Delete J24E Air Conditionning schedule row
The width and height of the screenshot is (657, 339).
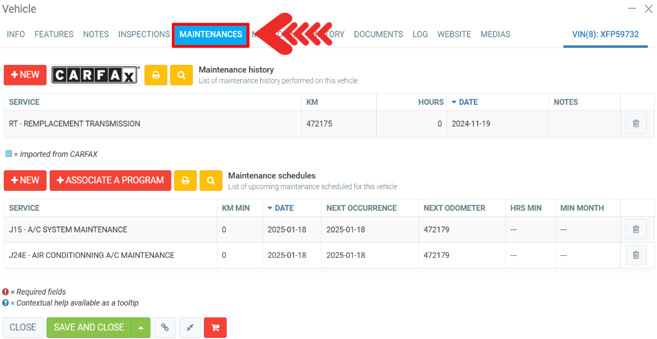tap(636, 255)
